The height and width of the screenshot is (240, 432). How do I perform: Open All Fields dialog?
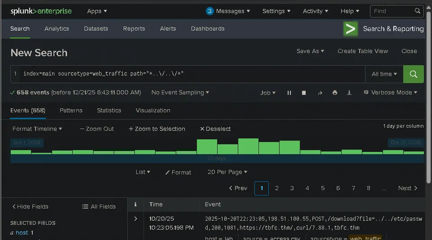pos(99,207)
